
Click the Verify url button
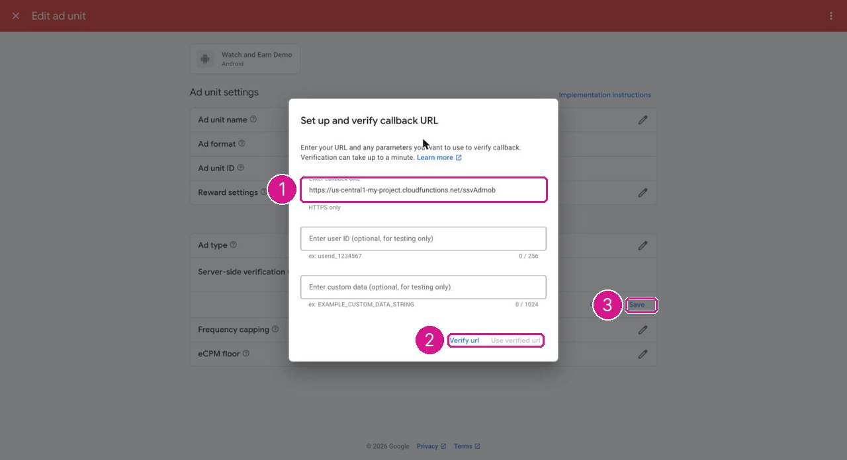(465, 340)
